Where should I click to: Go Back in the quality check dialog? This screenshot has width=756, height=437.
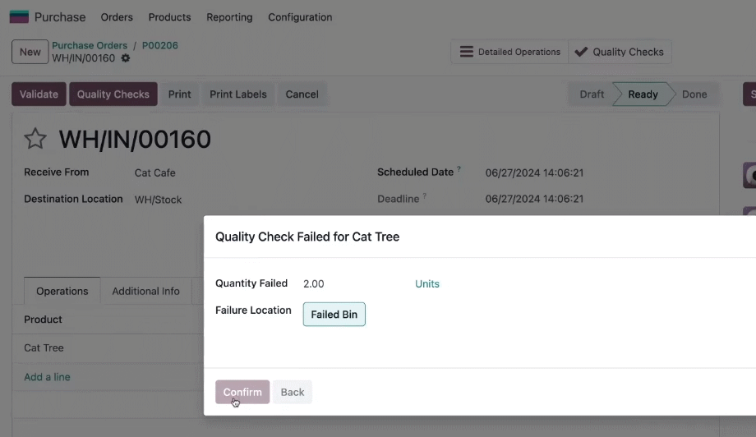point(293,392)
